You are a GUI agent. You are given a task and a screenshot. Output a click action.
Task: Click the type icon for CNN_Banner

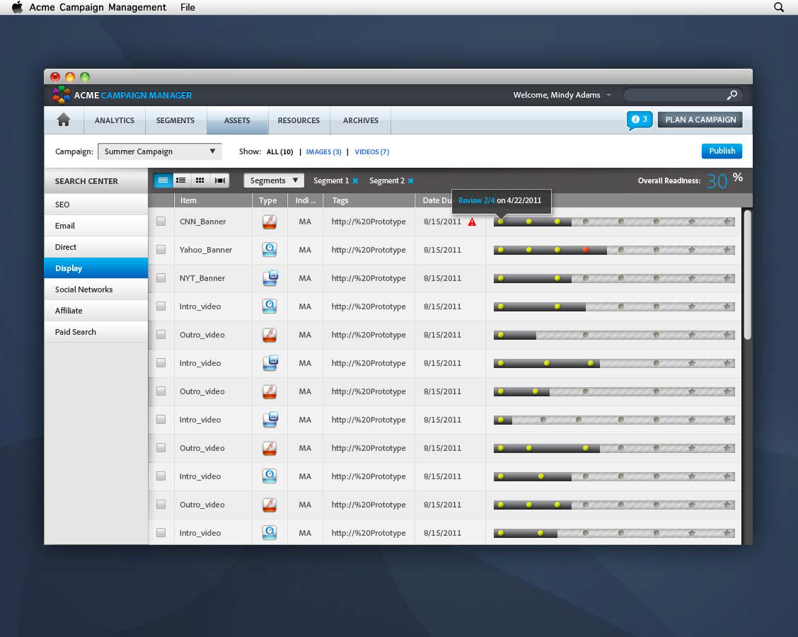point(270,222)
